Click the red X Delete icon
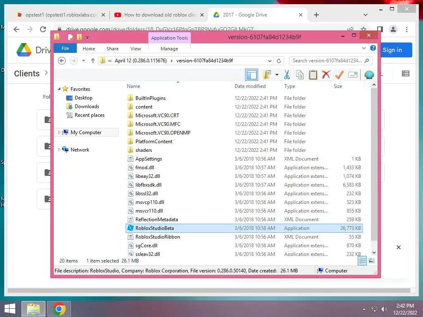Screen dimensions: 423x317 pos(326,75)
